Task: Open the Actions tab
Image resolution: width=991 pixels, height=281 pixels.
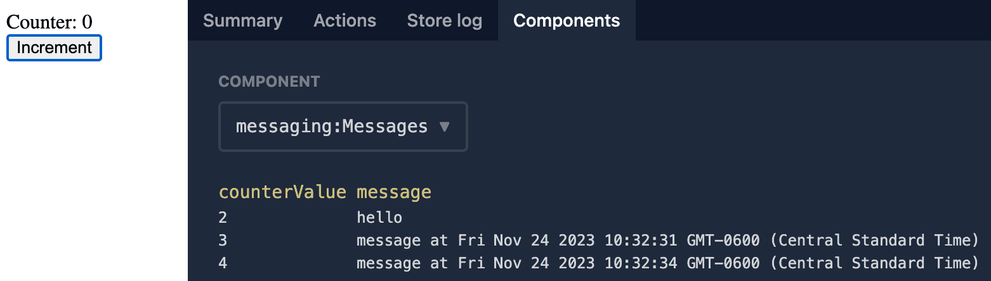Action: (x=345, y=20)
